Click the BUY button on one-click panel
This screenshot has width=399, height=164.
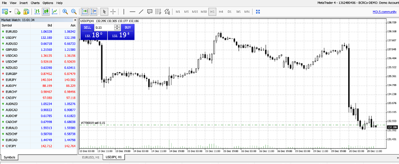128,27
